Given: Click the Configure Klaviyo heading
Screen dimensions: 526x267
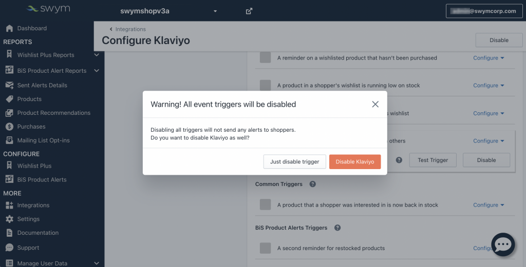Looking at the screenshot, I should tap(146, 40).
